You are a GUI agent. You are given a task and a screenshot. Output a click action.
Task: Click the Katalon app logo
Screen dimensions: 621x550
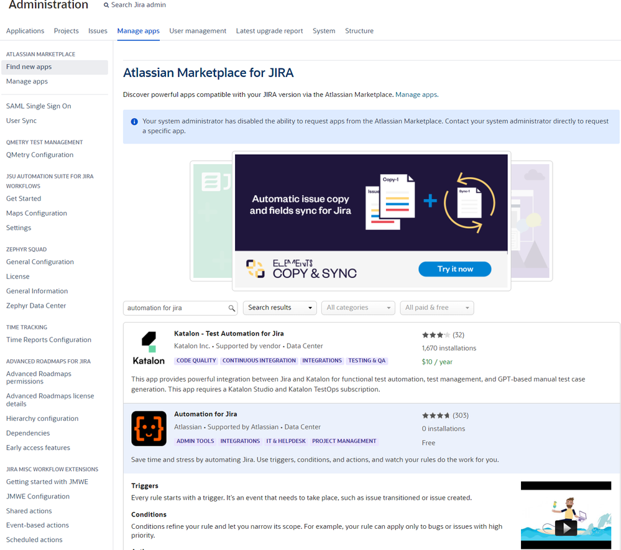149,345
